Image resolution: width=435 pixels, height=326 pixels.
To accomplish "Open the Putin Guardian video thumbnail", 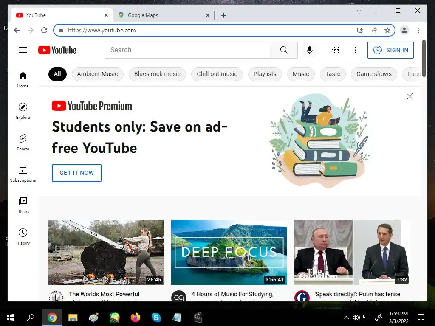I will click(x=352, y=252).
